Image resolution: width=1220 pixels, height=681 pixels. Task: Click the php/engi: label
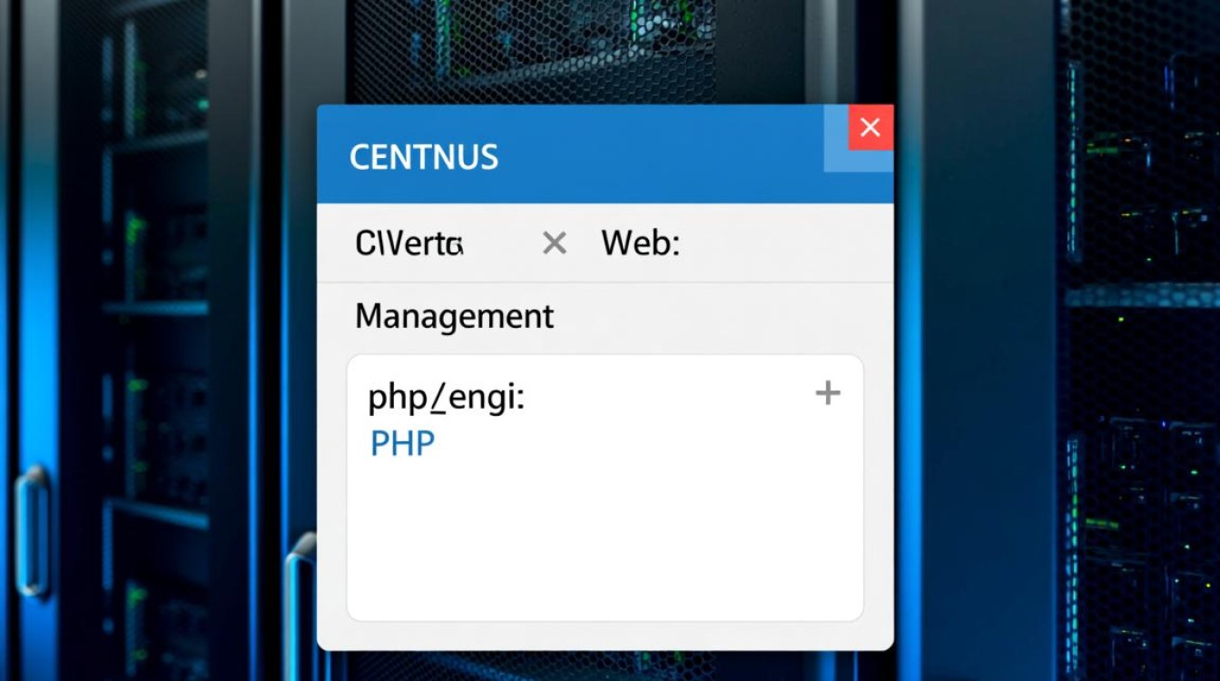(x=446, y=399)
